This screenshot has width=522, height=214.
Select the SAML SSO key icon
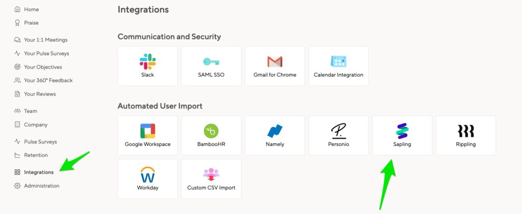211,62
